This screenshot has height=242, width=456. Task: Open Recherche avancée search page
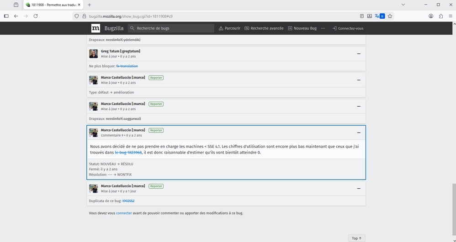[x=264, y=28]
